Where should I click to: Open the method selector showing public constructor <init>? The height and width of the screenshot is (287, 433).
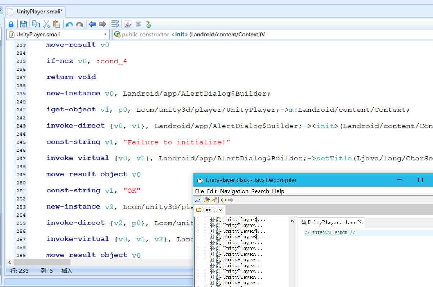[x=273, y=35]
